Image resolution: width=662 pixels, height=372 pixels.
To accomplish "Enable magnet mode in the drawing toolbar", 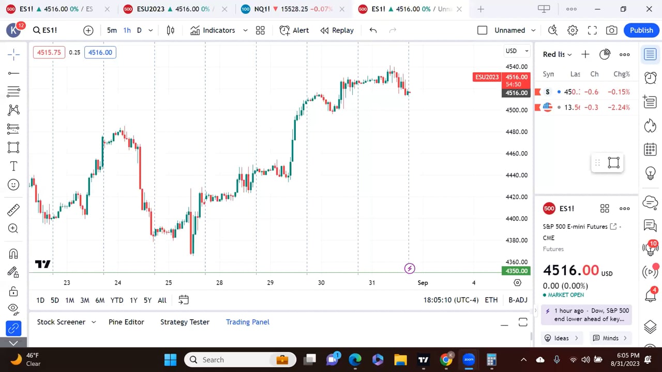I will tap(13, 253).
